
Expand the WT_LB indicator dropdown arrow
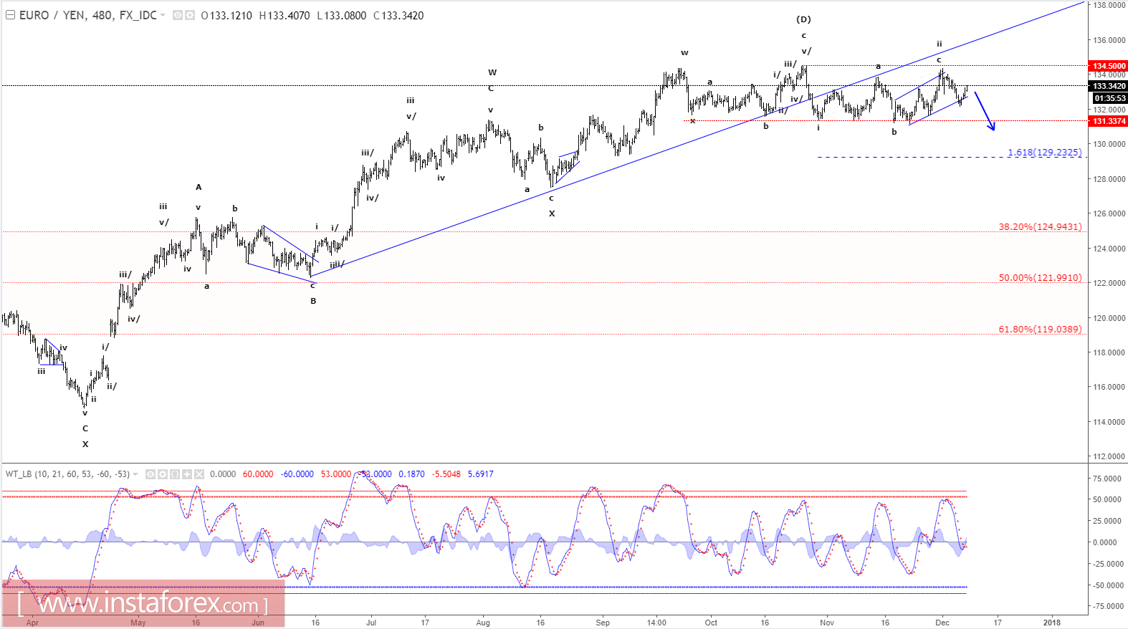point(135,474)
